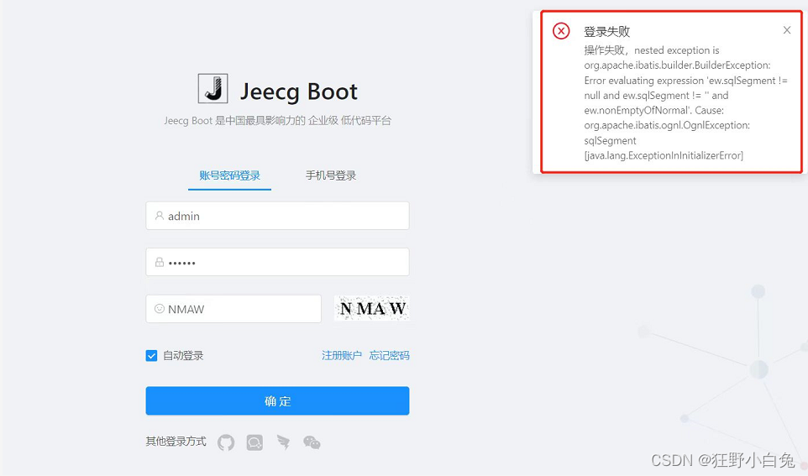808x476 pixels.
Task: Switch to 账号密码登录 tab
Action: (x=229, y=175)
